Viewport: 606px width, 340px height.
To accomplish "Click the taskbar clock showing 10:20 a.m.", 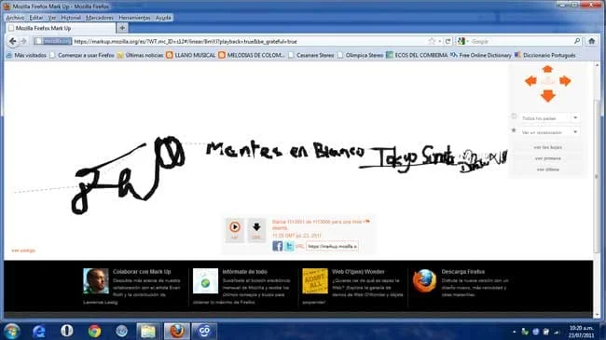I will [x=581, y=332].
